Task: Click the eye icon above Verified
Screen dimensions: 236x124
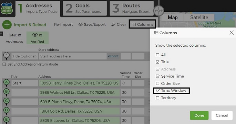Action: pyautogui.click(x=35, y=35)
